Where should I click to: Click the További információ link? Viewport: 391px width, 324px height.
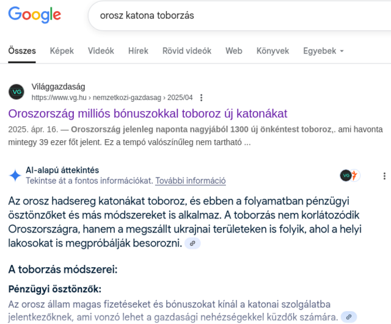click(191, 181)
